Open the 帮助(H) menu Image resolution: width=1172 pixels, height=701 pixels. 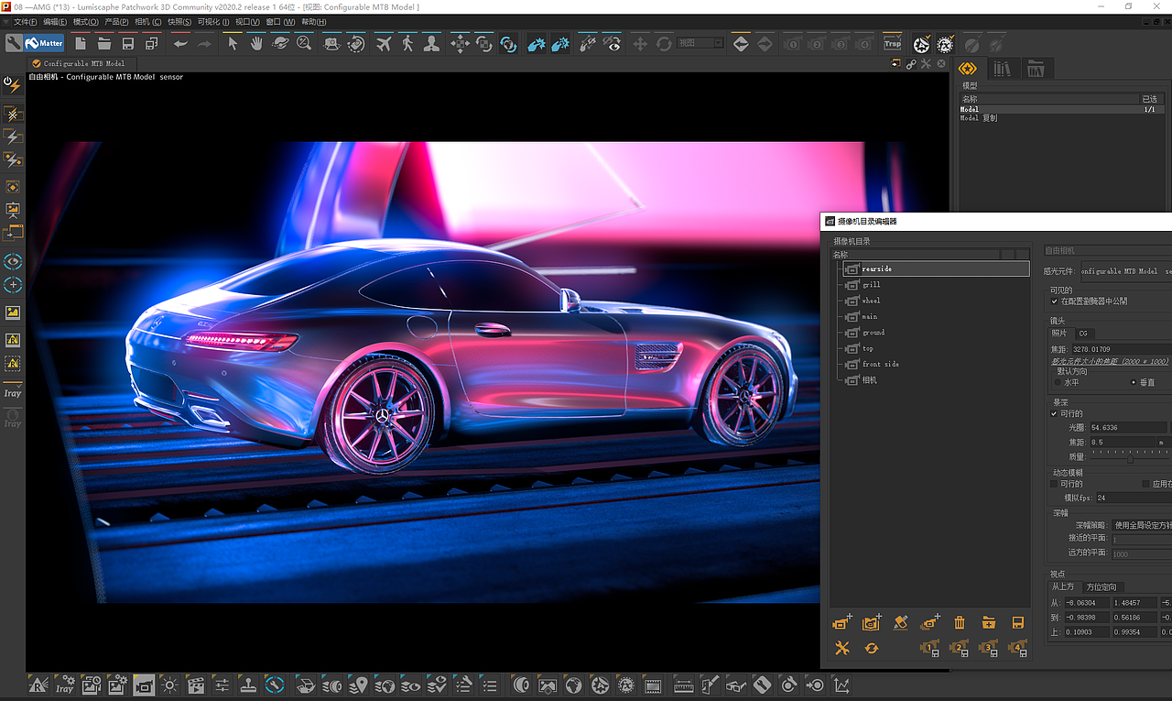point(314,21)
